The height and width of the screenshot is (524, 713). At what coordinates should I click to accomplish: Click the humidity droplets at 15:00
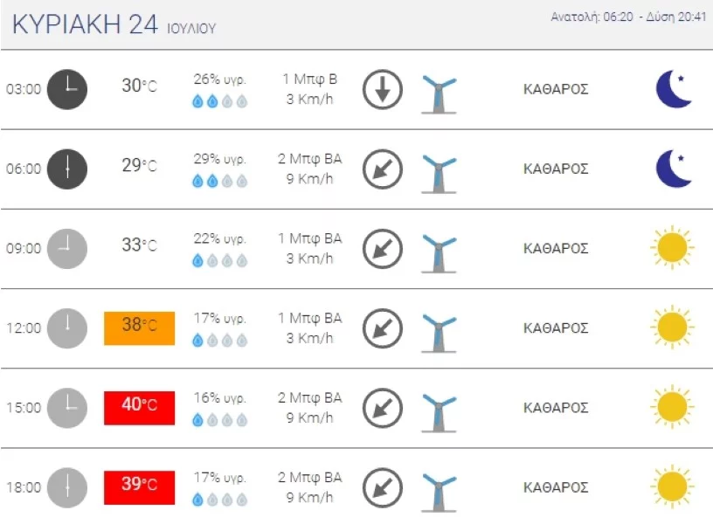click(219, 421)
